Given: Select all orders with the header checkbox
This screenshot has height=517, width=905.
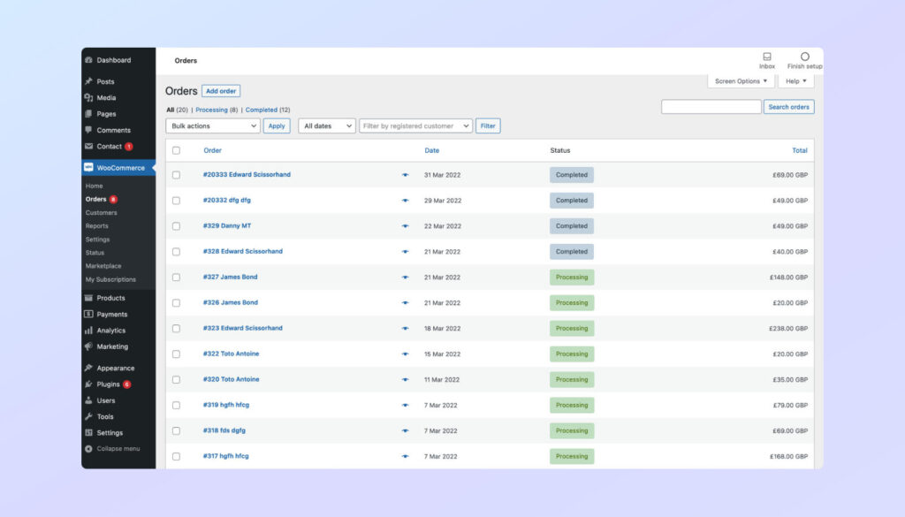Looking at the screenshot, I should pos(175,150).
